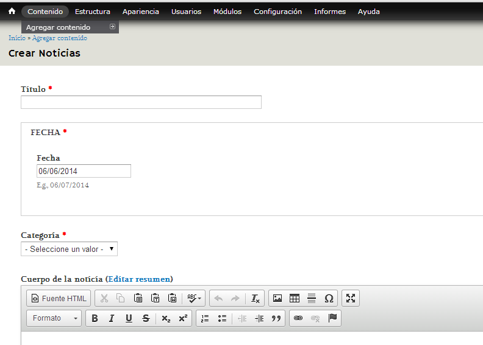Viewport: 483px width, 345px height.
Task: Toggle numbered list in the editor
Action: [x=205, y=318]
